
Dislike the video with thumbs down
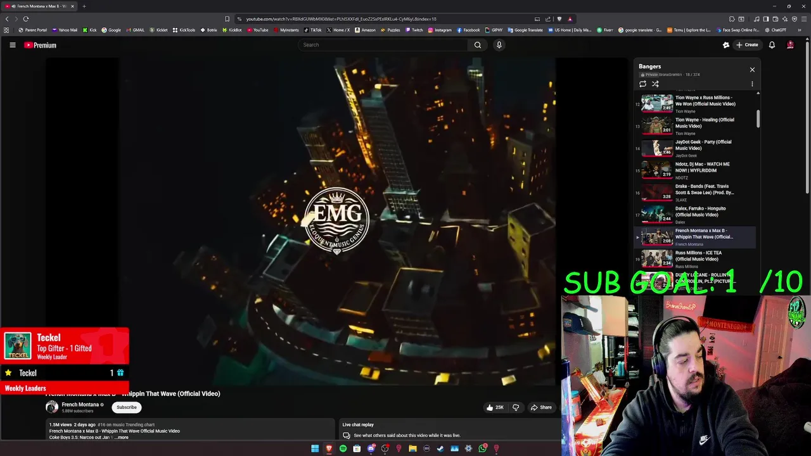[516, 407]
